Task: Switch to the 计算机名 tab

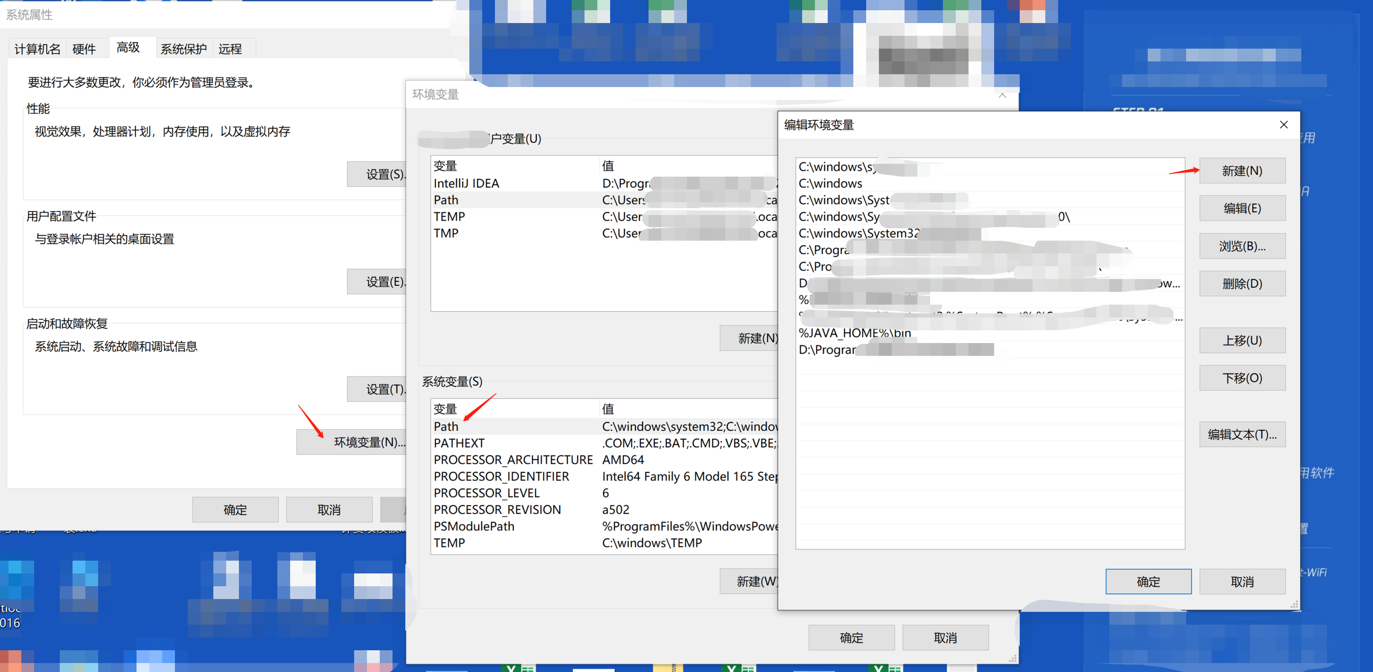Action: [x=37, y=49]
